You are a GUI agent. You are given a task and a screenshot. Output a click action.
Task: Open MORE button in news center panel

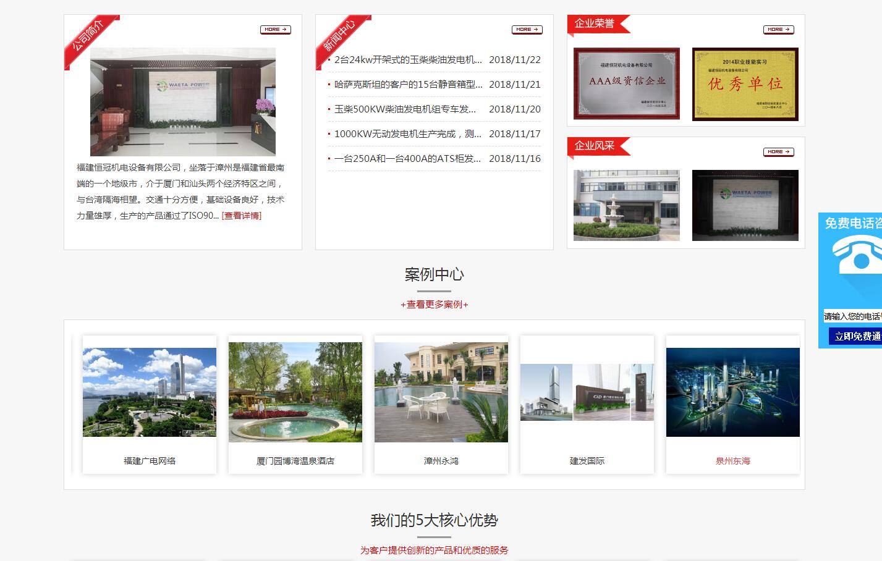(x=527, y=30)
